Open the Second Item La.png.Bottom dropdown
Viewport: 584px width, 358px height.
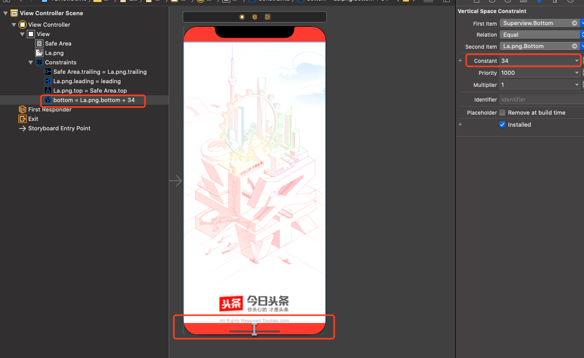[582, 46]
